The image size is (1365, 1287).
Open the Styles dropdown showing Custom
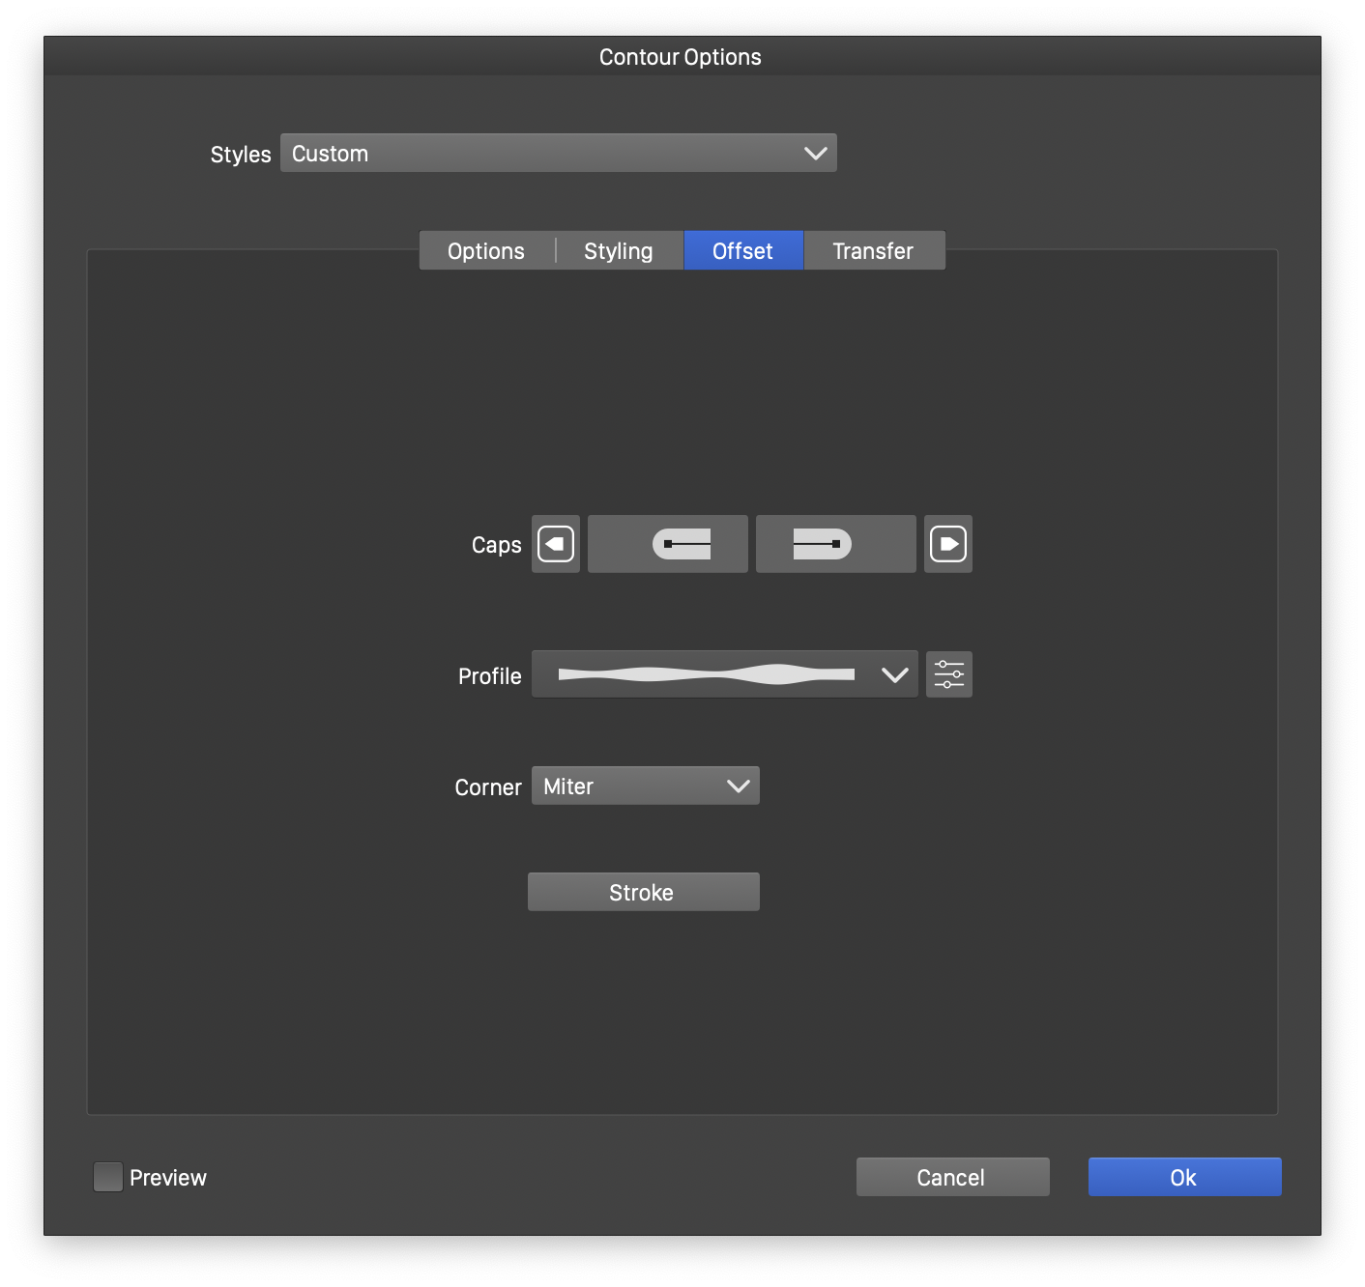coord(558,154)
